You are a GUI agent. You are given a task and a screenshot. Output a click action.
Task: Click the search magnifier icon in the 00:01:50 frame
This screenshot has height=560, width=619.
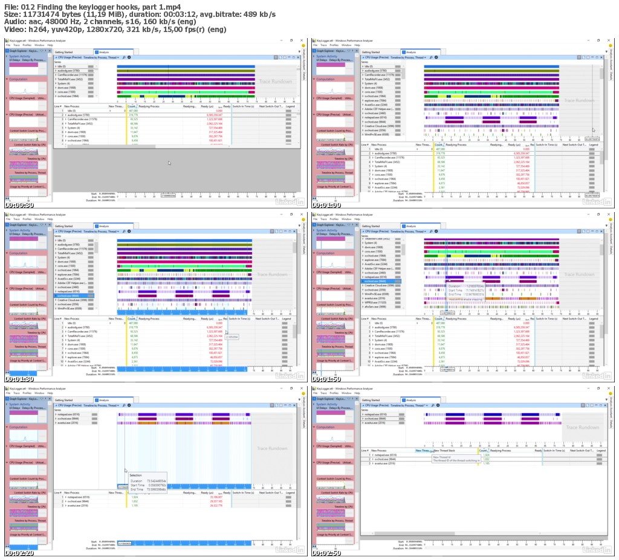tap(431, 231)
